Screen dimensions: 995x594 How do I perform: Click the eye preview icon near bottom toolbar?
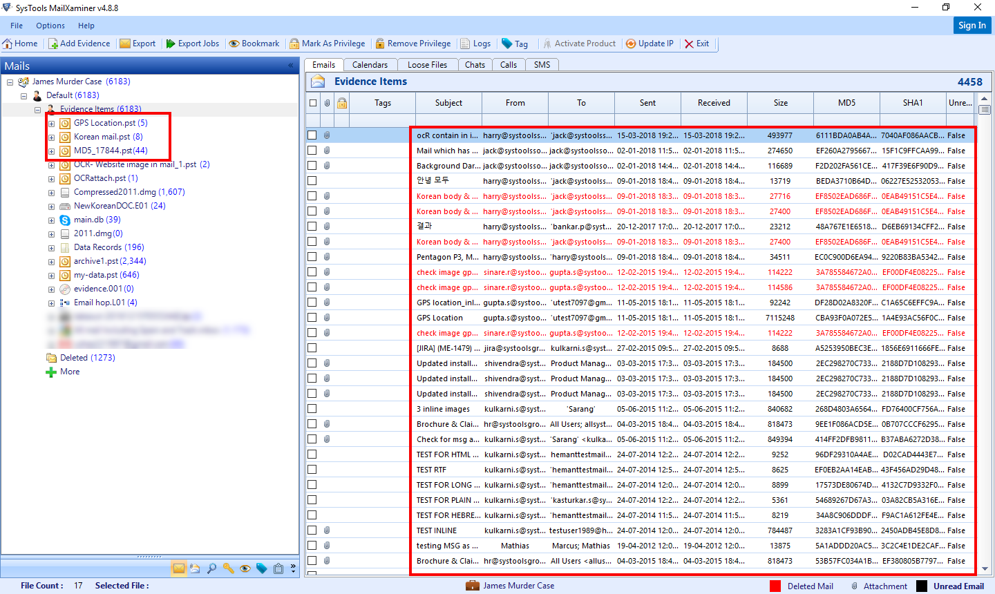245,568
